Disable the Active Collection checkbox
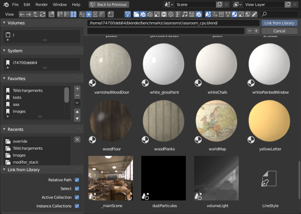Screen dimensions: 301x214 (x=77, y=197)
